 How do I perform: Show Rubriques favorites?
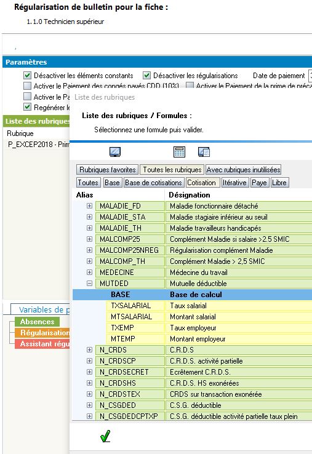coord(108,170)
